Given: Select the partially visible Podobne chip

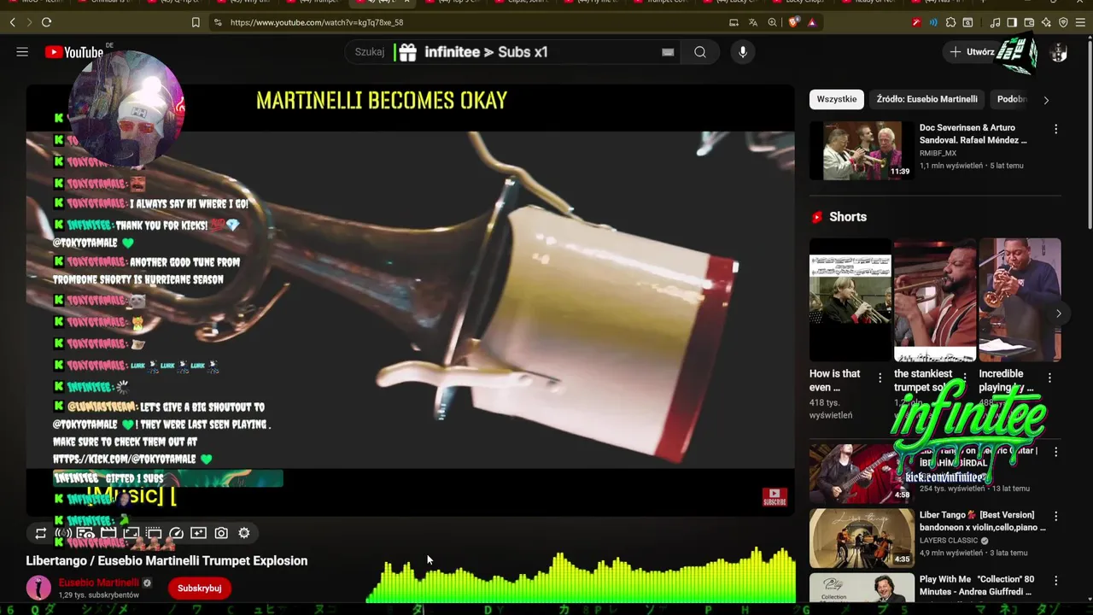Looking at the screenshot, I should point(1012,99).
